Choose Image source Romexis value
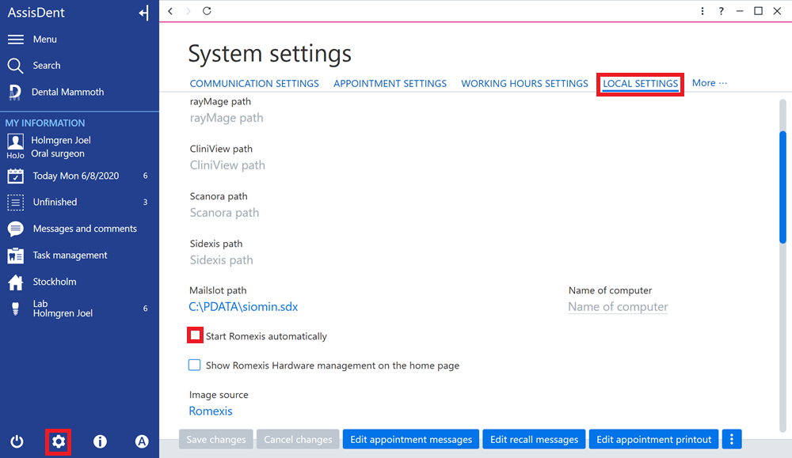The height and width of the screenshot is (458, 792). pos(211,411)
